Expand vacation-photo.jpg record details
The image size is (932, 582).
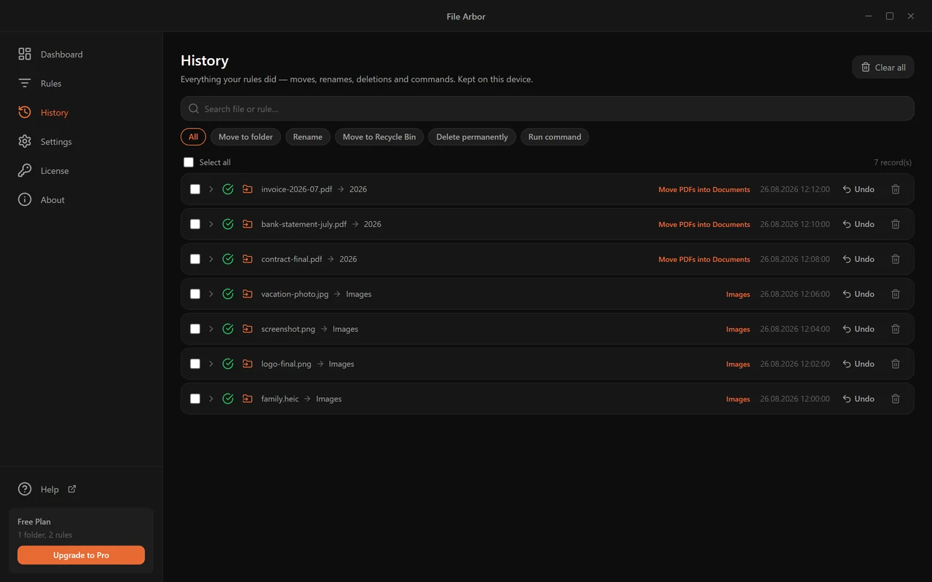[211, 294]
